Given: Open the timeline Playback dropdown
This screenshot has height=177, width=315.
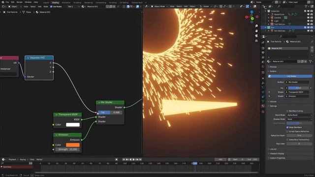Looking at the screenshot, I should tap(13, 159).
